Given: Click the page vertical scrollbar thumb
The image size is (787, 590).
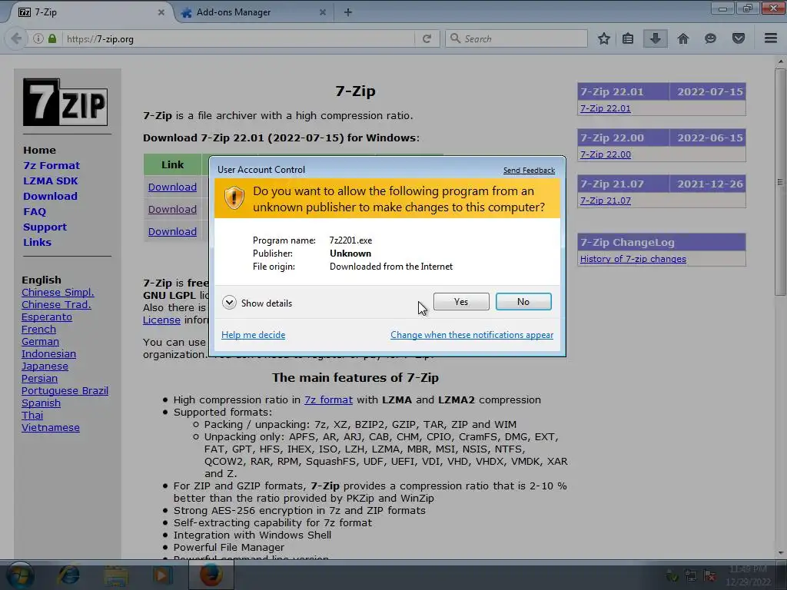Looking at the screenshot, I should coord(780,181).
